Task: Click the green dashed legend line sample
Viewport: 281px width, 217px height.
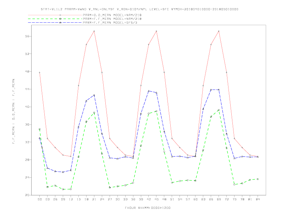Action: click(x=55, y=19)
